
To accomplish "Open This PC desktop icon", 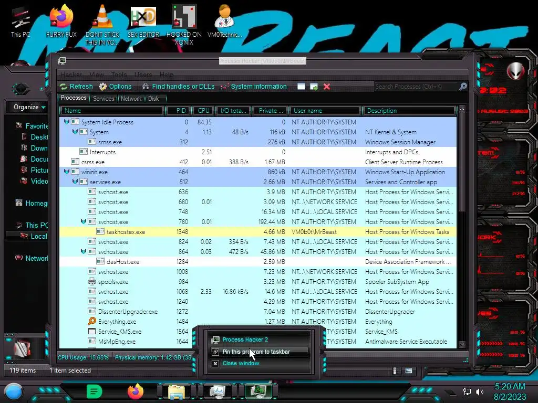I will 20,22.
